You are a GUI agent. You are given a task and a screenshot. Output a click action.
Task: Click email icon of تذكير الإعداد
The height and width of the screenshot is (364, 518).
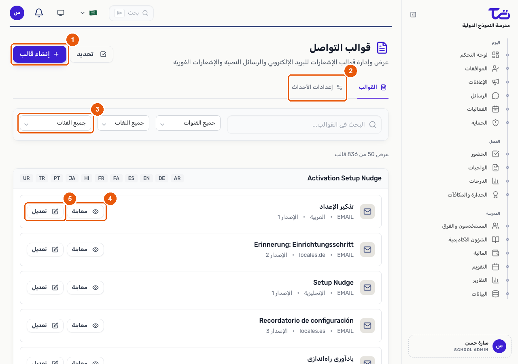coord(367,212)
